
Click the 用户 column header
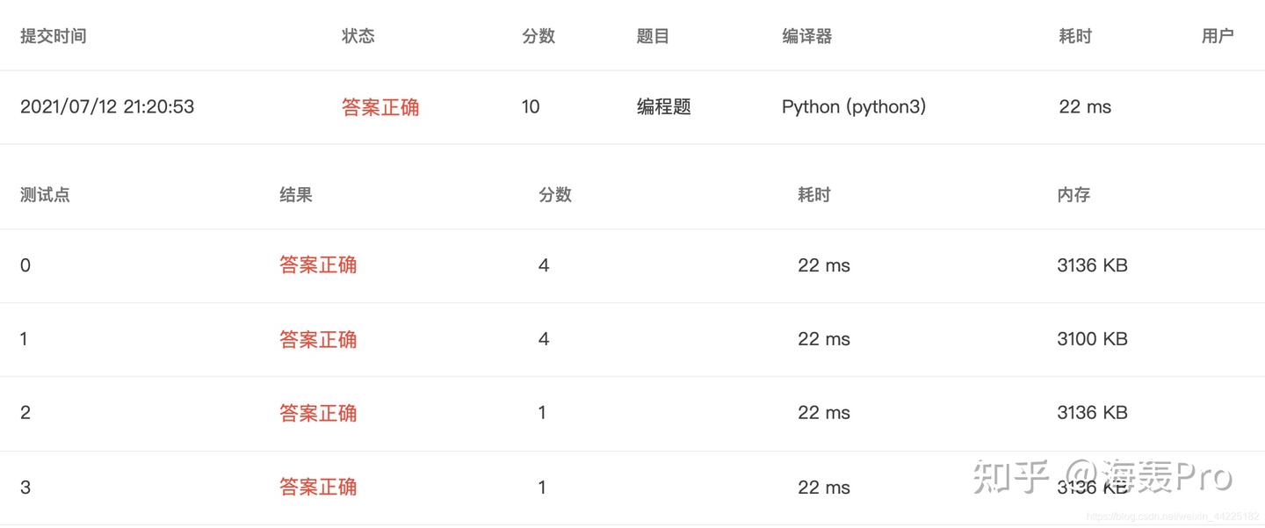click(x=1218, y=36)
